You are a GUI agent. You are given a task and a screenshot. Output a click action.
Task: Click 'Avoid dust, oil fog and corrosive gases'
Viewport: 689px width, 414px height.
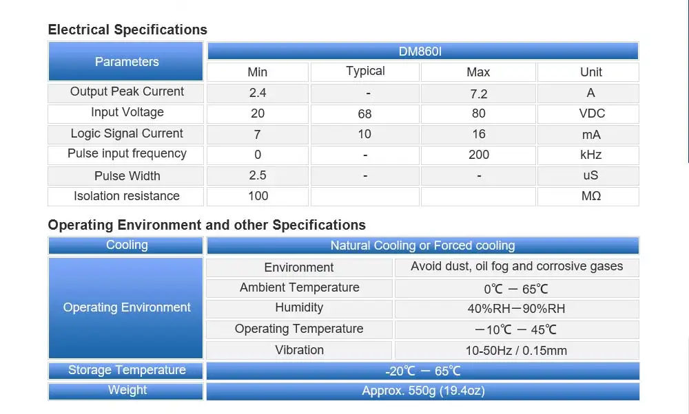click(x=517, y=267)
